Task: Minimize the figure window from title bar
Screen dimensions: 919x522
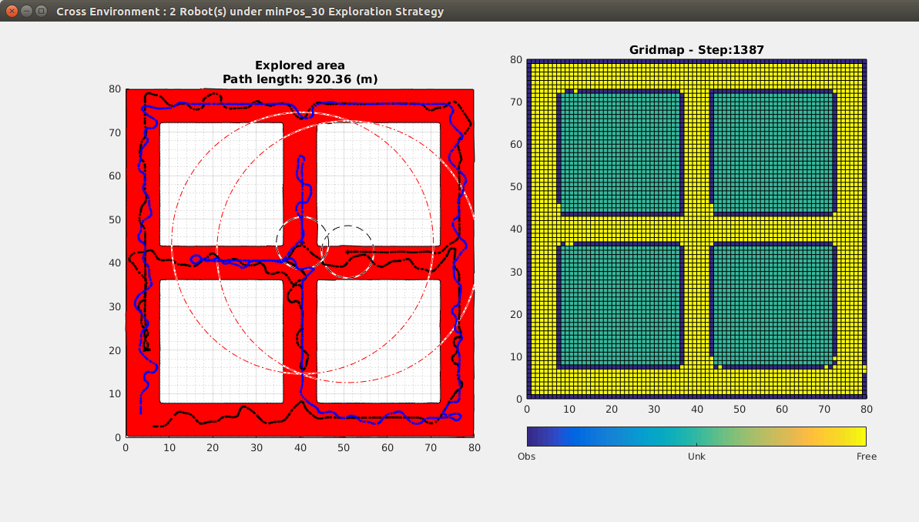Action: click(25, 12)
